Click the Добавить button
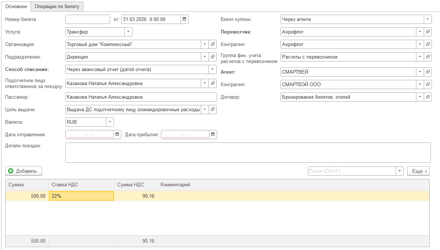 pos(24,171)
